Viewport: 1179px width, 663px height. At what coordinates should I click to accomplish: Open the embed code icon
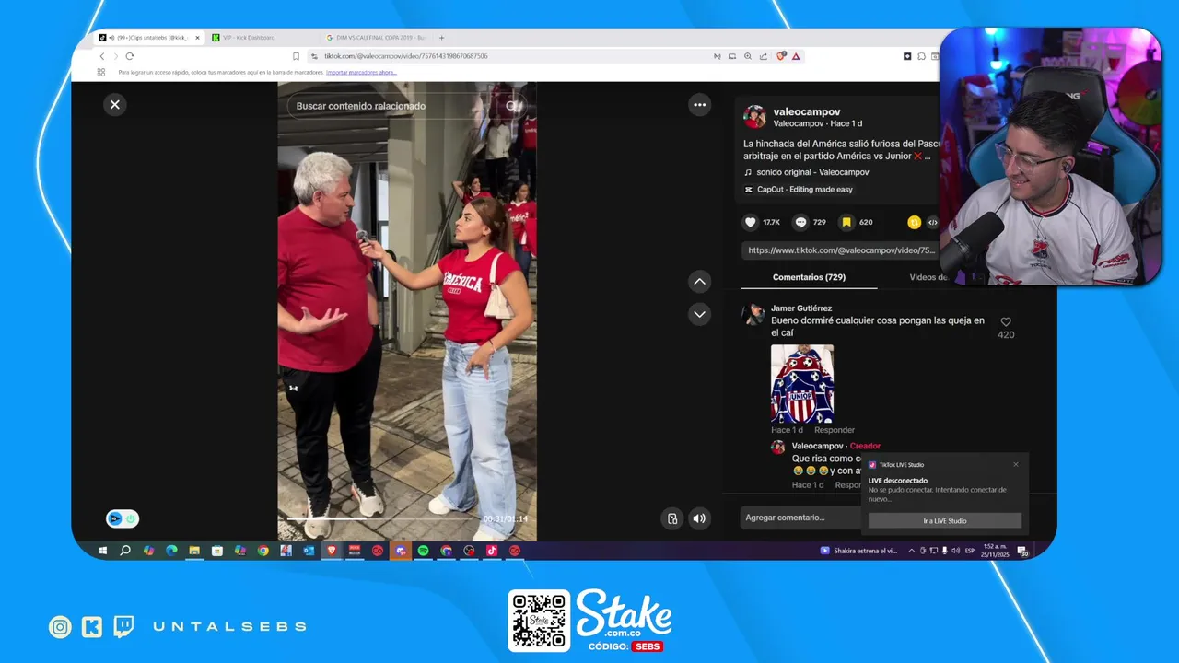click(x=932, y=222)
